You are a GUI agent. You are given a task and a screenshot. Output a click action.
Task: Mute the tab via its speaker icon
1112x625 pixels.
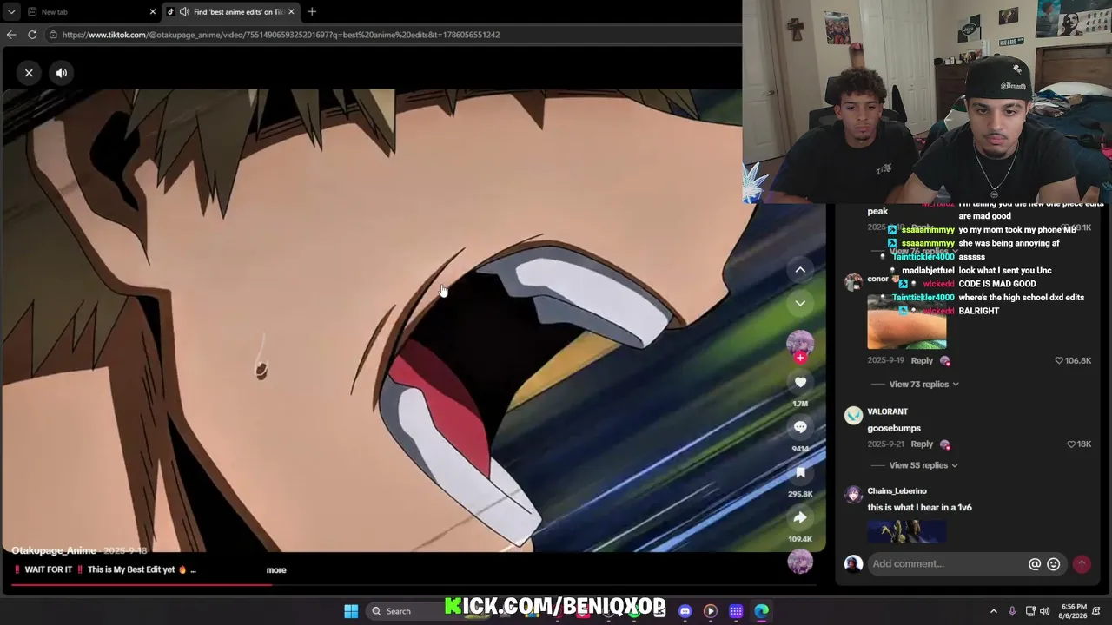pos(184,12)
